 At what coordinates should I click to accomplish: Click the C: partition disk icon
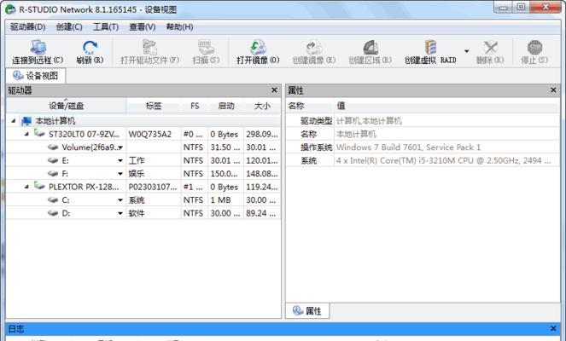pos(53,200)
